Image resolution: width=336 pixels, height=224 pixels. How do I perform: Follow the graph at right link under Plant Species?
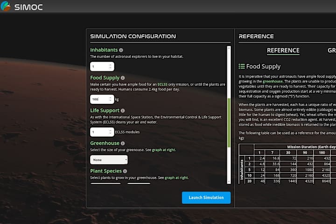click(176, 178)
